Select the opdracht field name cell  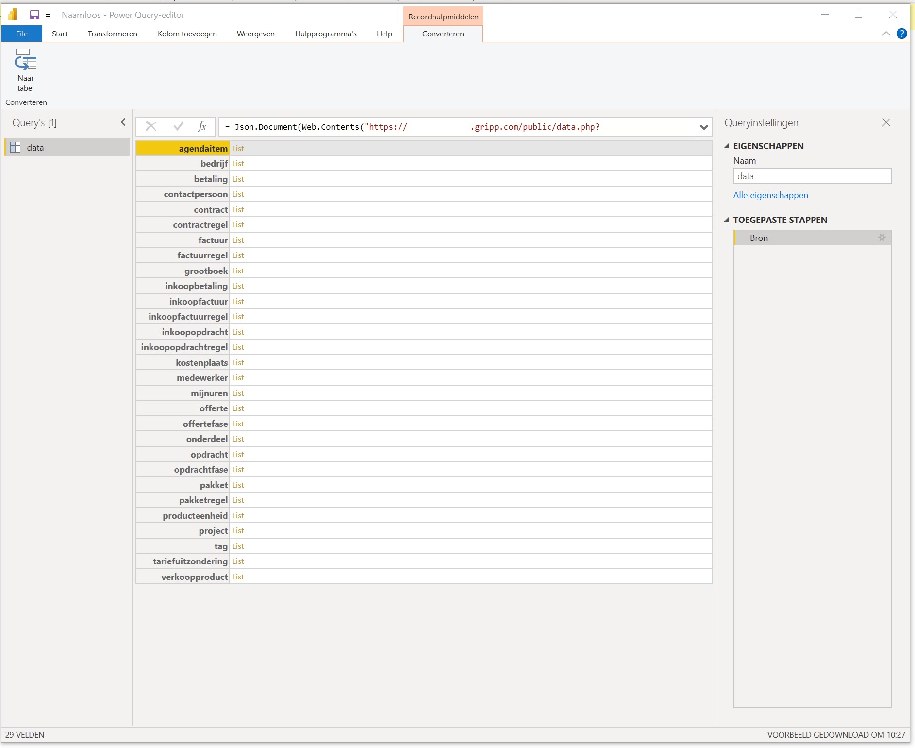[183, 454]
